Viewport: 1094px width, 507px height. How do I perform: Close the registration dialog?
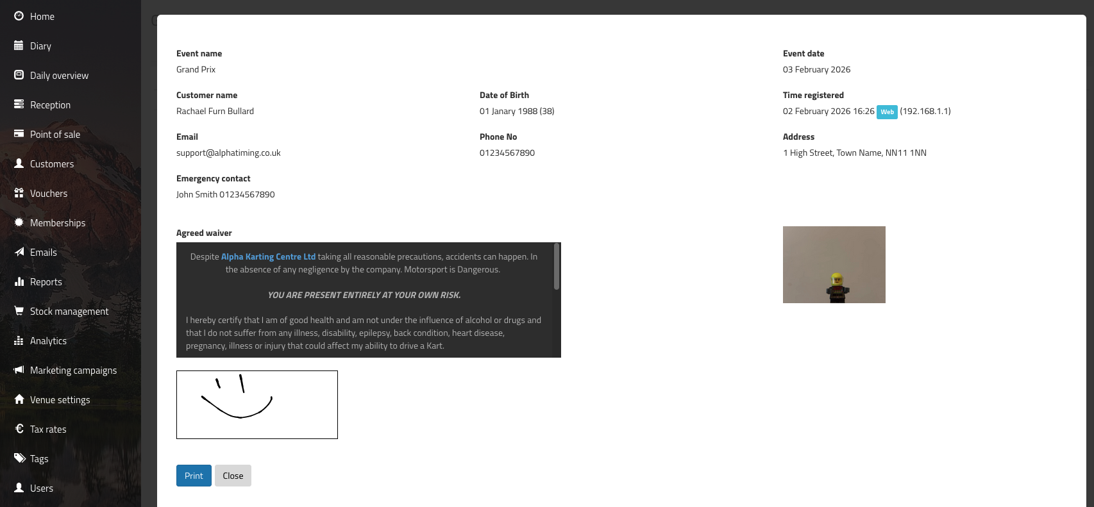[x=233, y=476]
